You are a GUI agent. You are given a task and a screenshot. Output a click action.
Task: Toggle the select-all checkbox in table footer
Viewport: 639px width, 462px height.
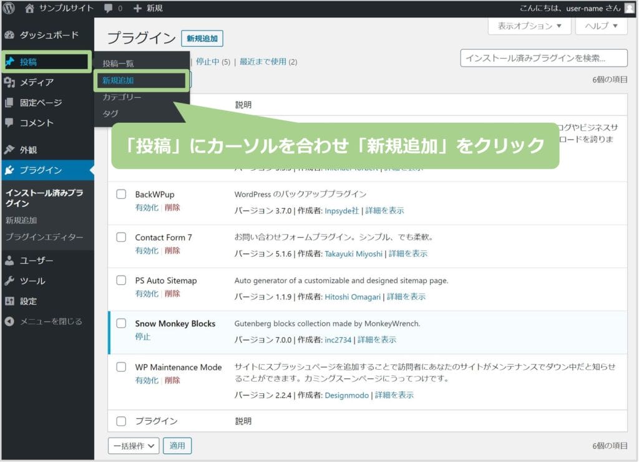[x=121, y=421]
